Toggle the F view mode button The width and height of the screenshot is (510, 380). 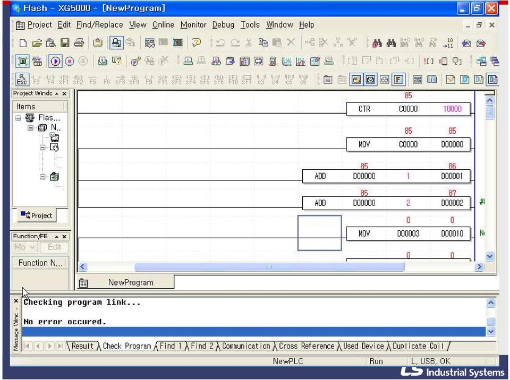398,79
